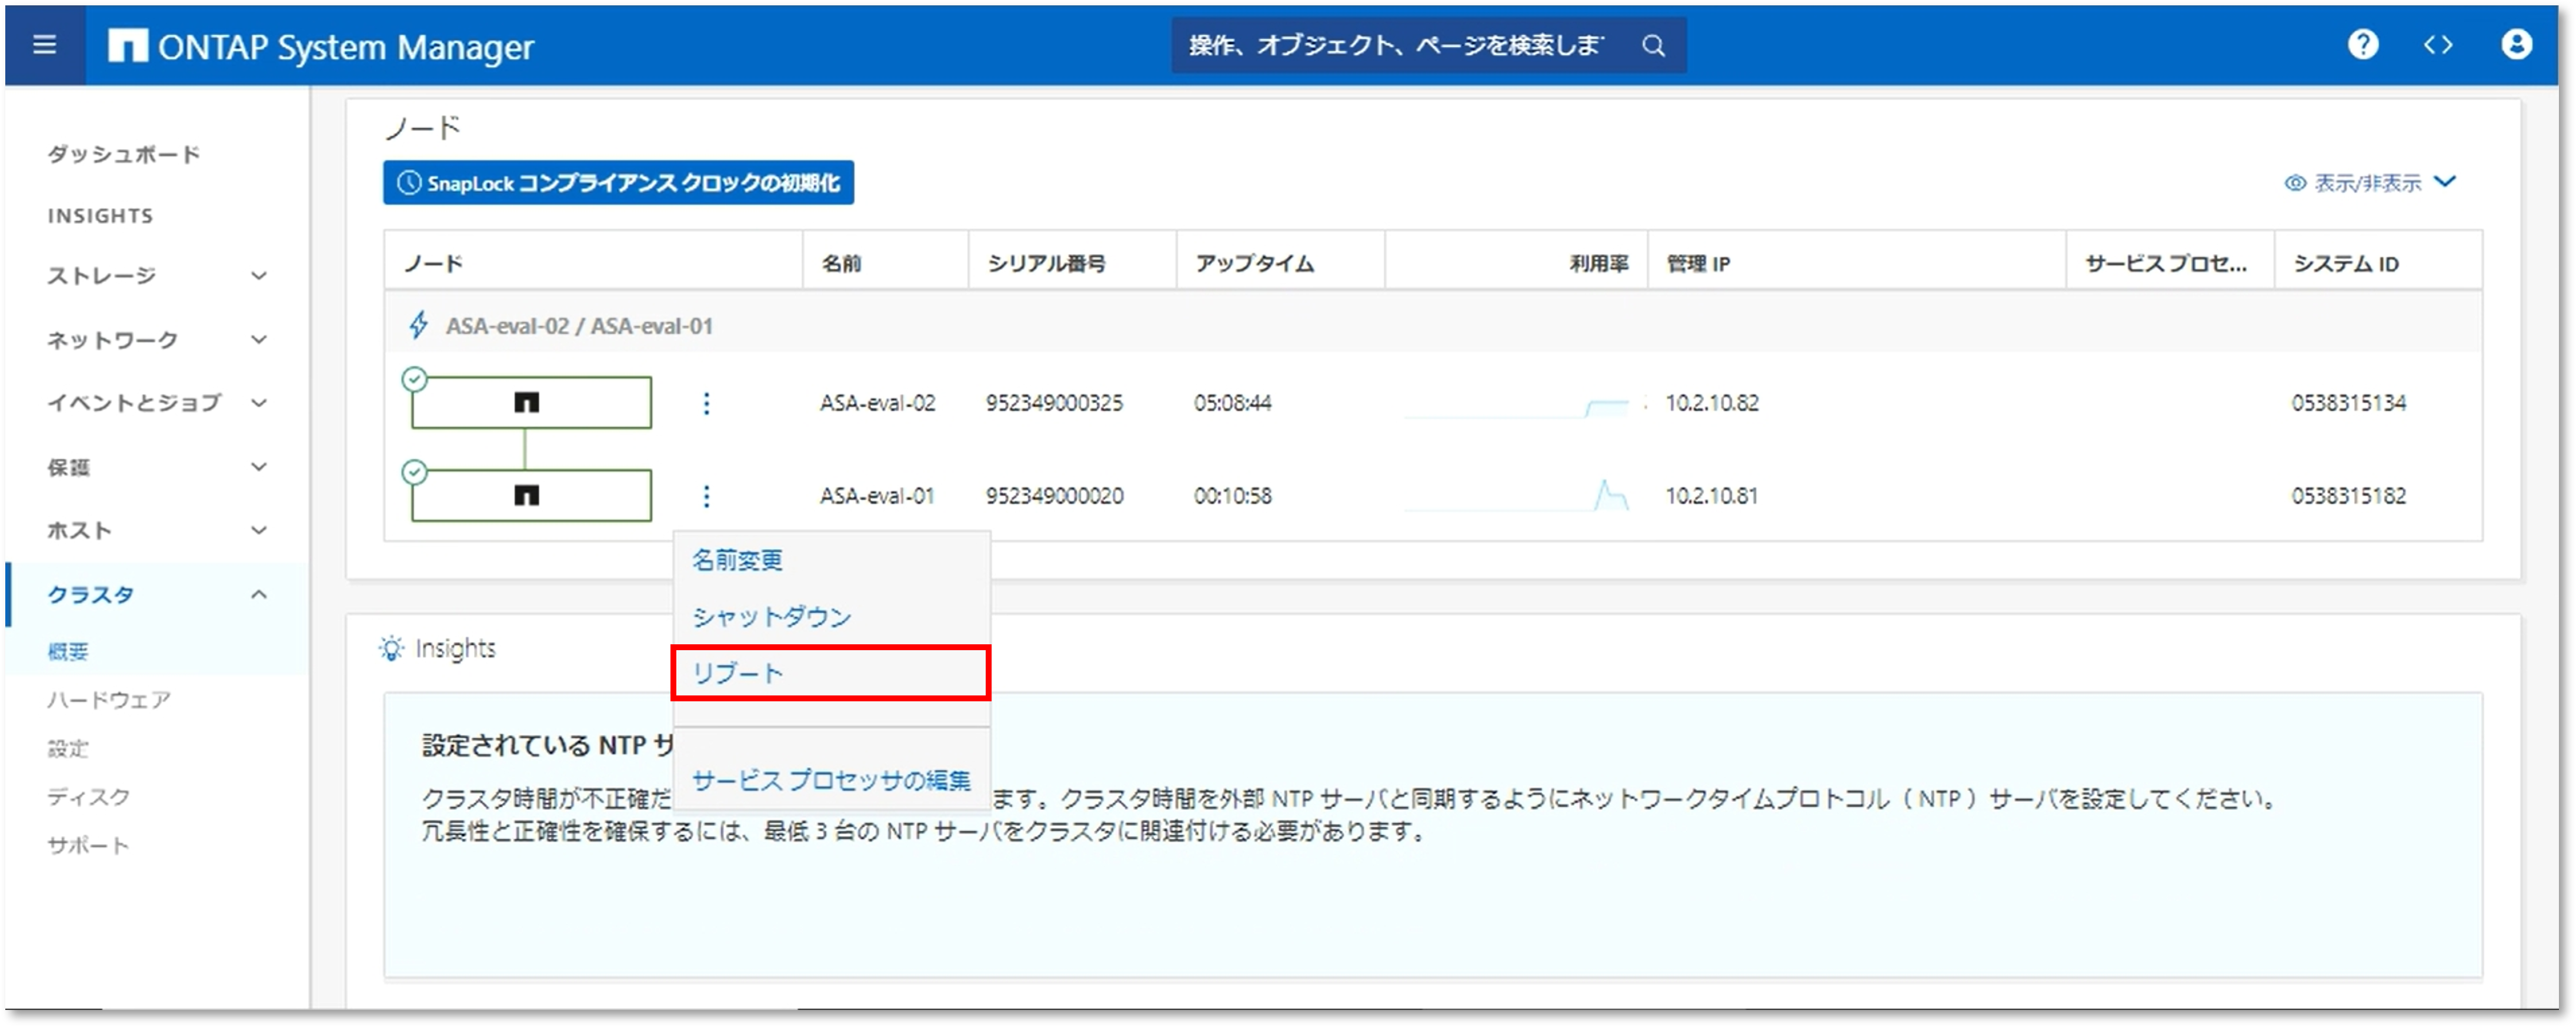This screenshot has height=1027, width=2576.
Task: Click the ASA-eval-02 name cell
Action: (x=878, y=404)
